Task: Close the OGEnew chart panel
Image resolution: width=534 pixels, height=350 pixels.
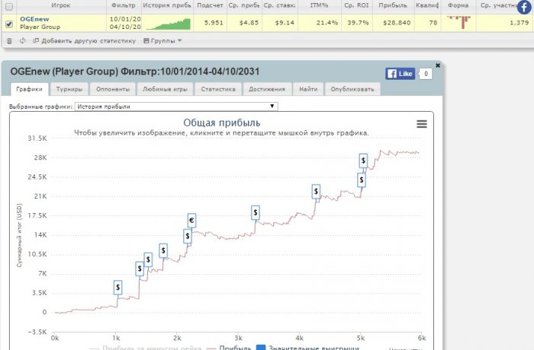Action: click(x=438, y=65)
